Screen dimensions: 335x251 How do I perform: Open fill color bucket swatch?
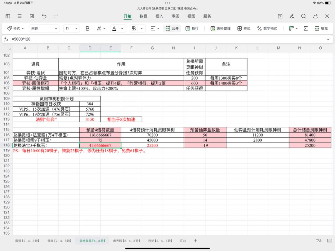134,29
